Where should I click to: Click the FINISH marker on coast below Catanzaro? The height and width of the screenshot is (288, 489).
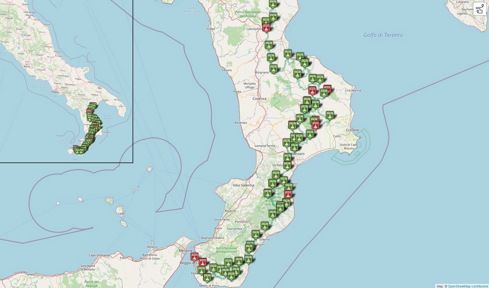(288, 194)
